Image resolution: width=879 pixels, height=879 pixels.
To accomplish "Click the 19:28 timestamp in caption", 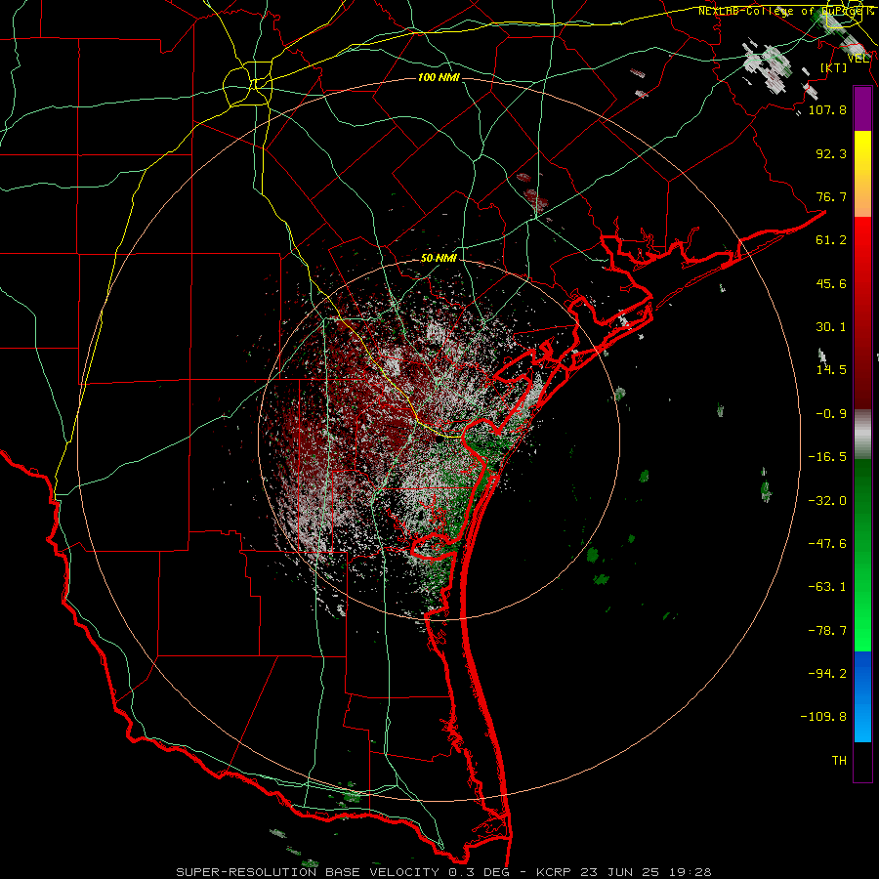I will pyautogui.click(x=691, y=872).
